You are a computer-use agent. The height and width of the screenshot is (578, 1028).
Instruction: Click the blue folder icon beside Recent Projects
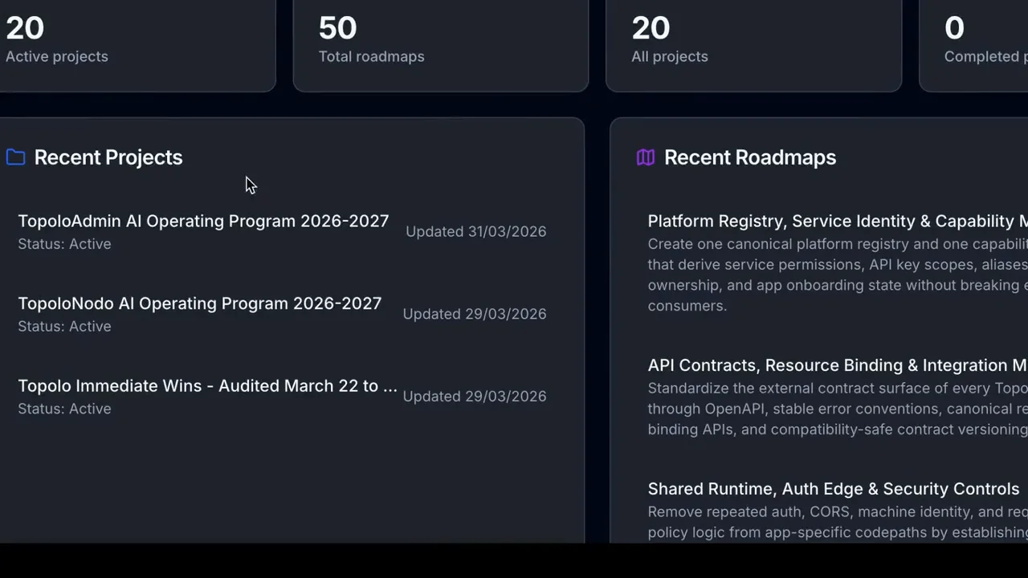16,157
